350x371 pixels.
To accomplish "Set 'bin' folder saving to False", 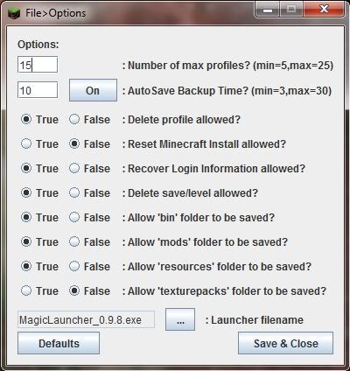I will pyautogui.click(x=74, y=217).
